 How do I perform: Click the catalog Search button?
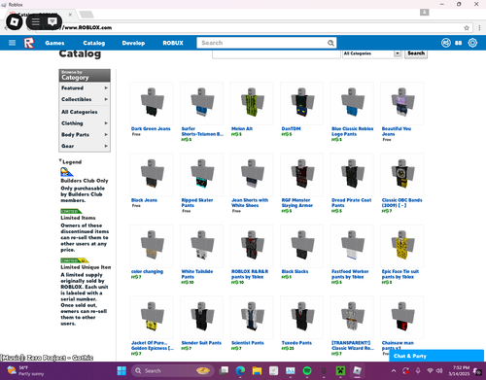[x=416, y=53]
